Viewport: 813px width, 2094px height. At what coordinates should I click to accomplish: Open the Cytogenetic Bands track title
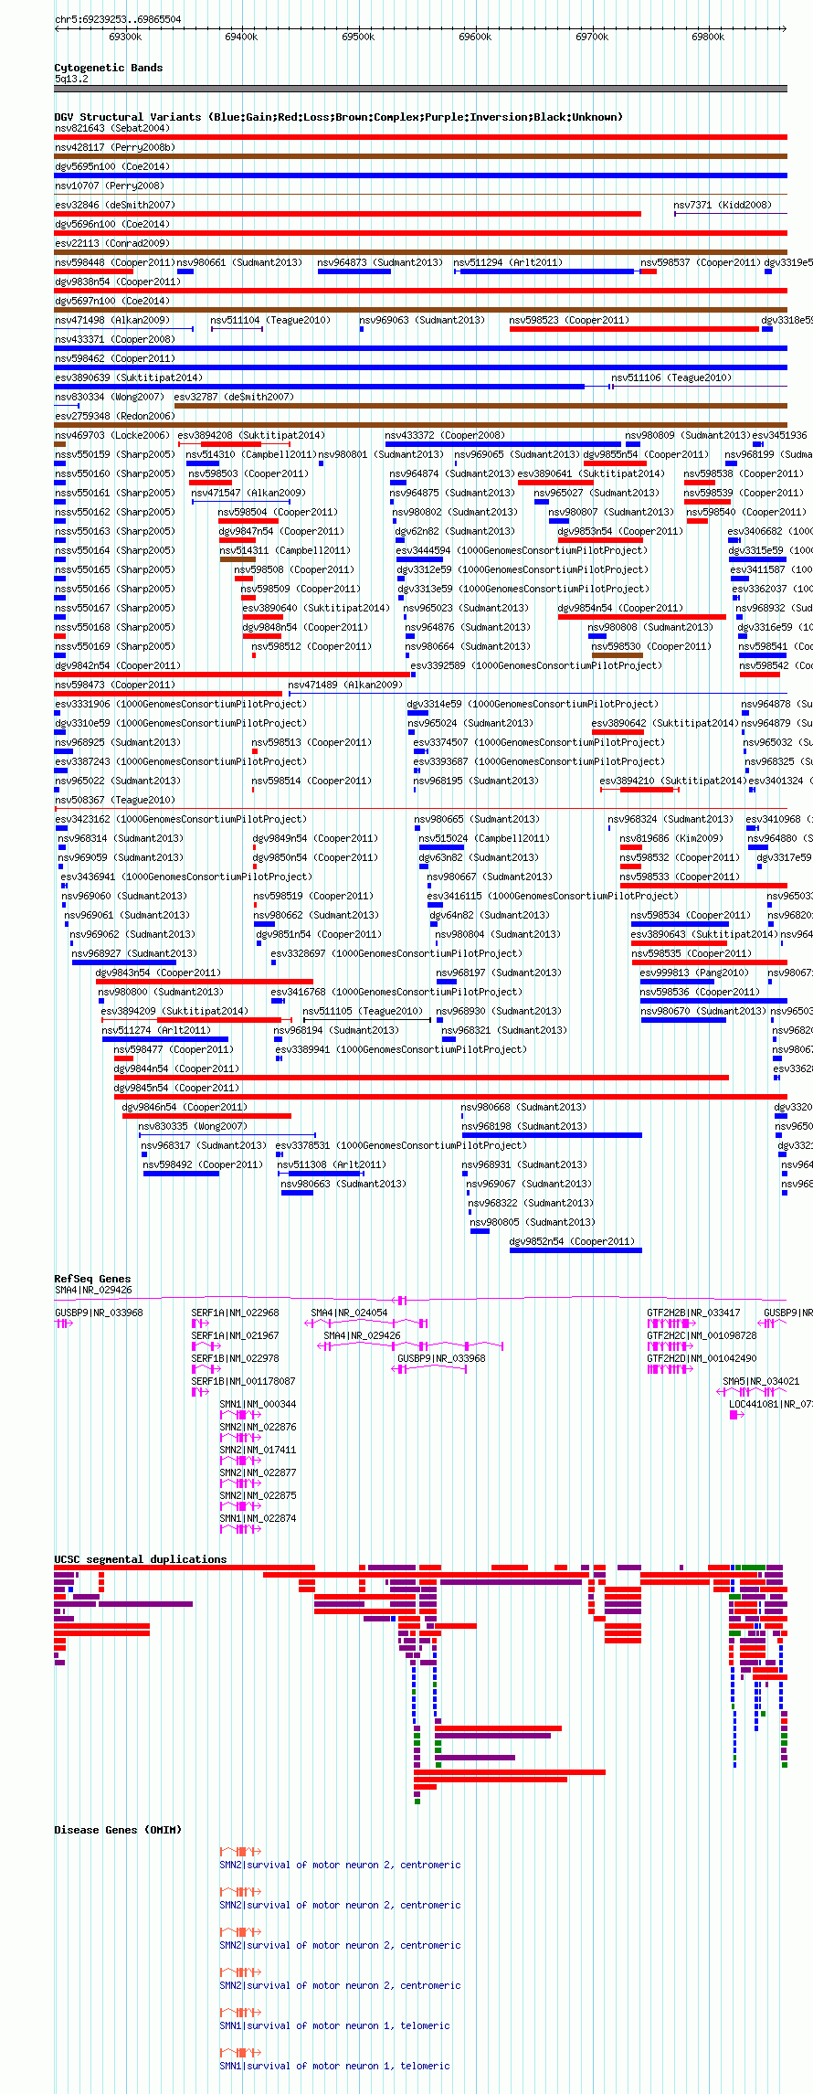(109, 68)
